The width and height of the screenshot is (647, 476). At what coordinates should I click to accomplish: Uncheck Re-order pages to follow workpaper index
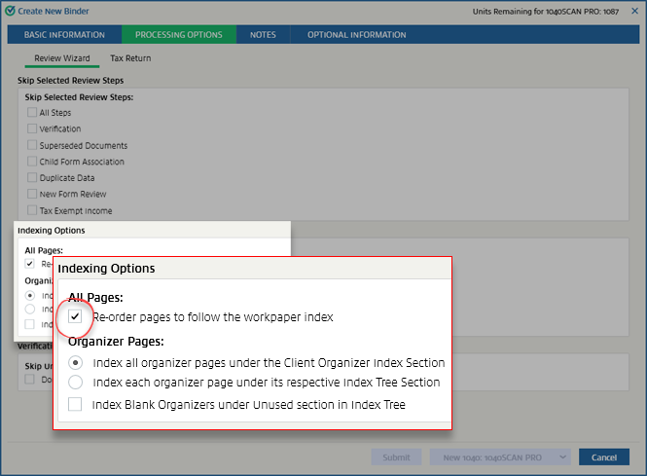[75, 317]
